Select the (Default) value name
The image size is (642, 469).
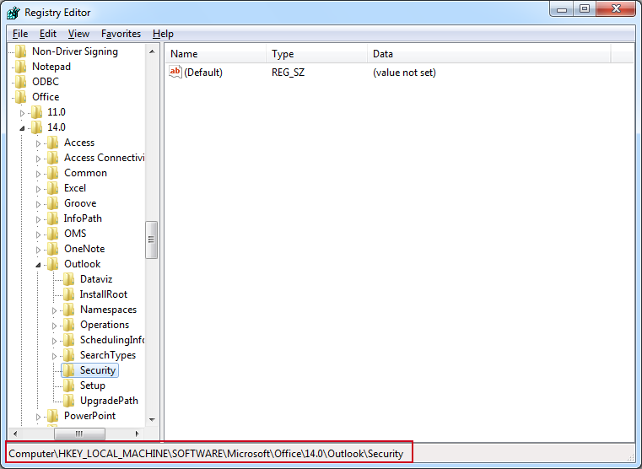(x=203, y=73)
